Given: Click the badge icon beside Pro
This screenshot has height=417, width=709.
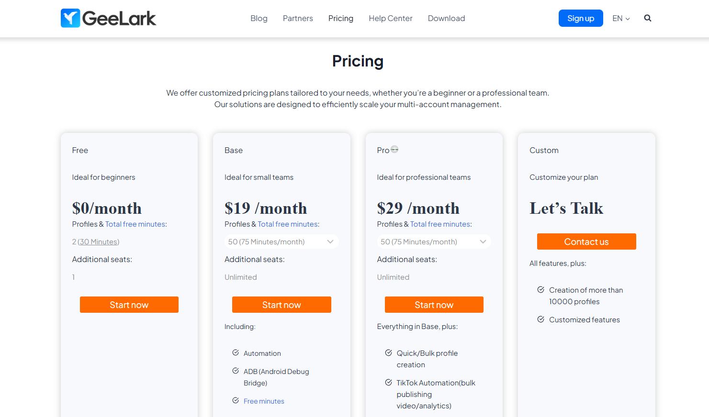Looking at the screenshot, I should click(x=394, y=150).
